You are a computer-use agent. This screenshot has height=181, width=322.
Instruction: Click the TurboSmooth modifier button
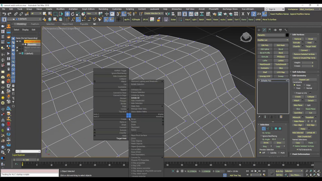(281, 64)
